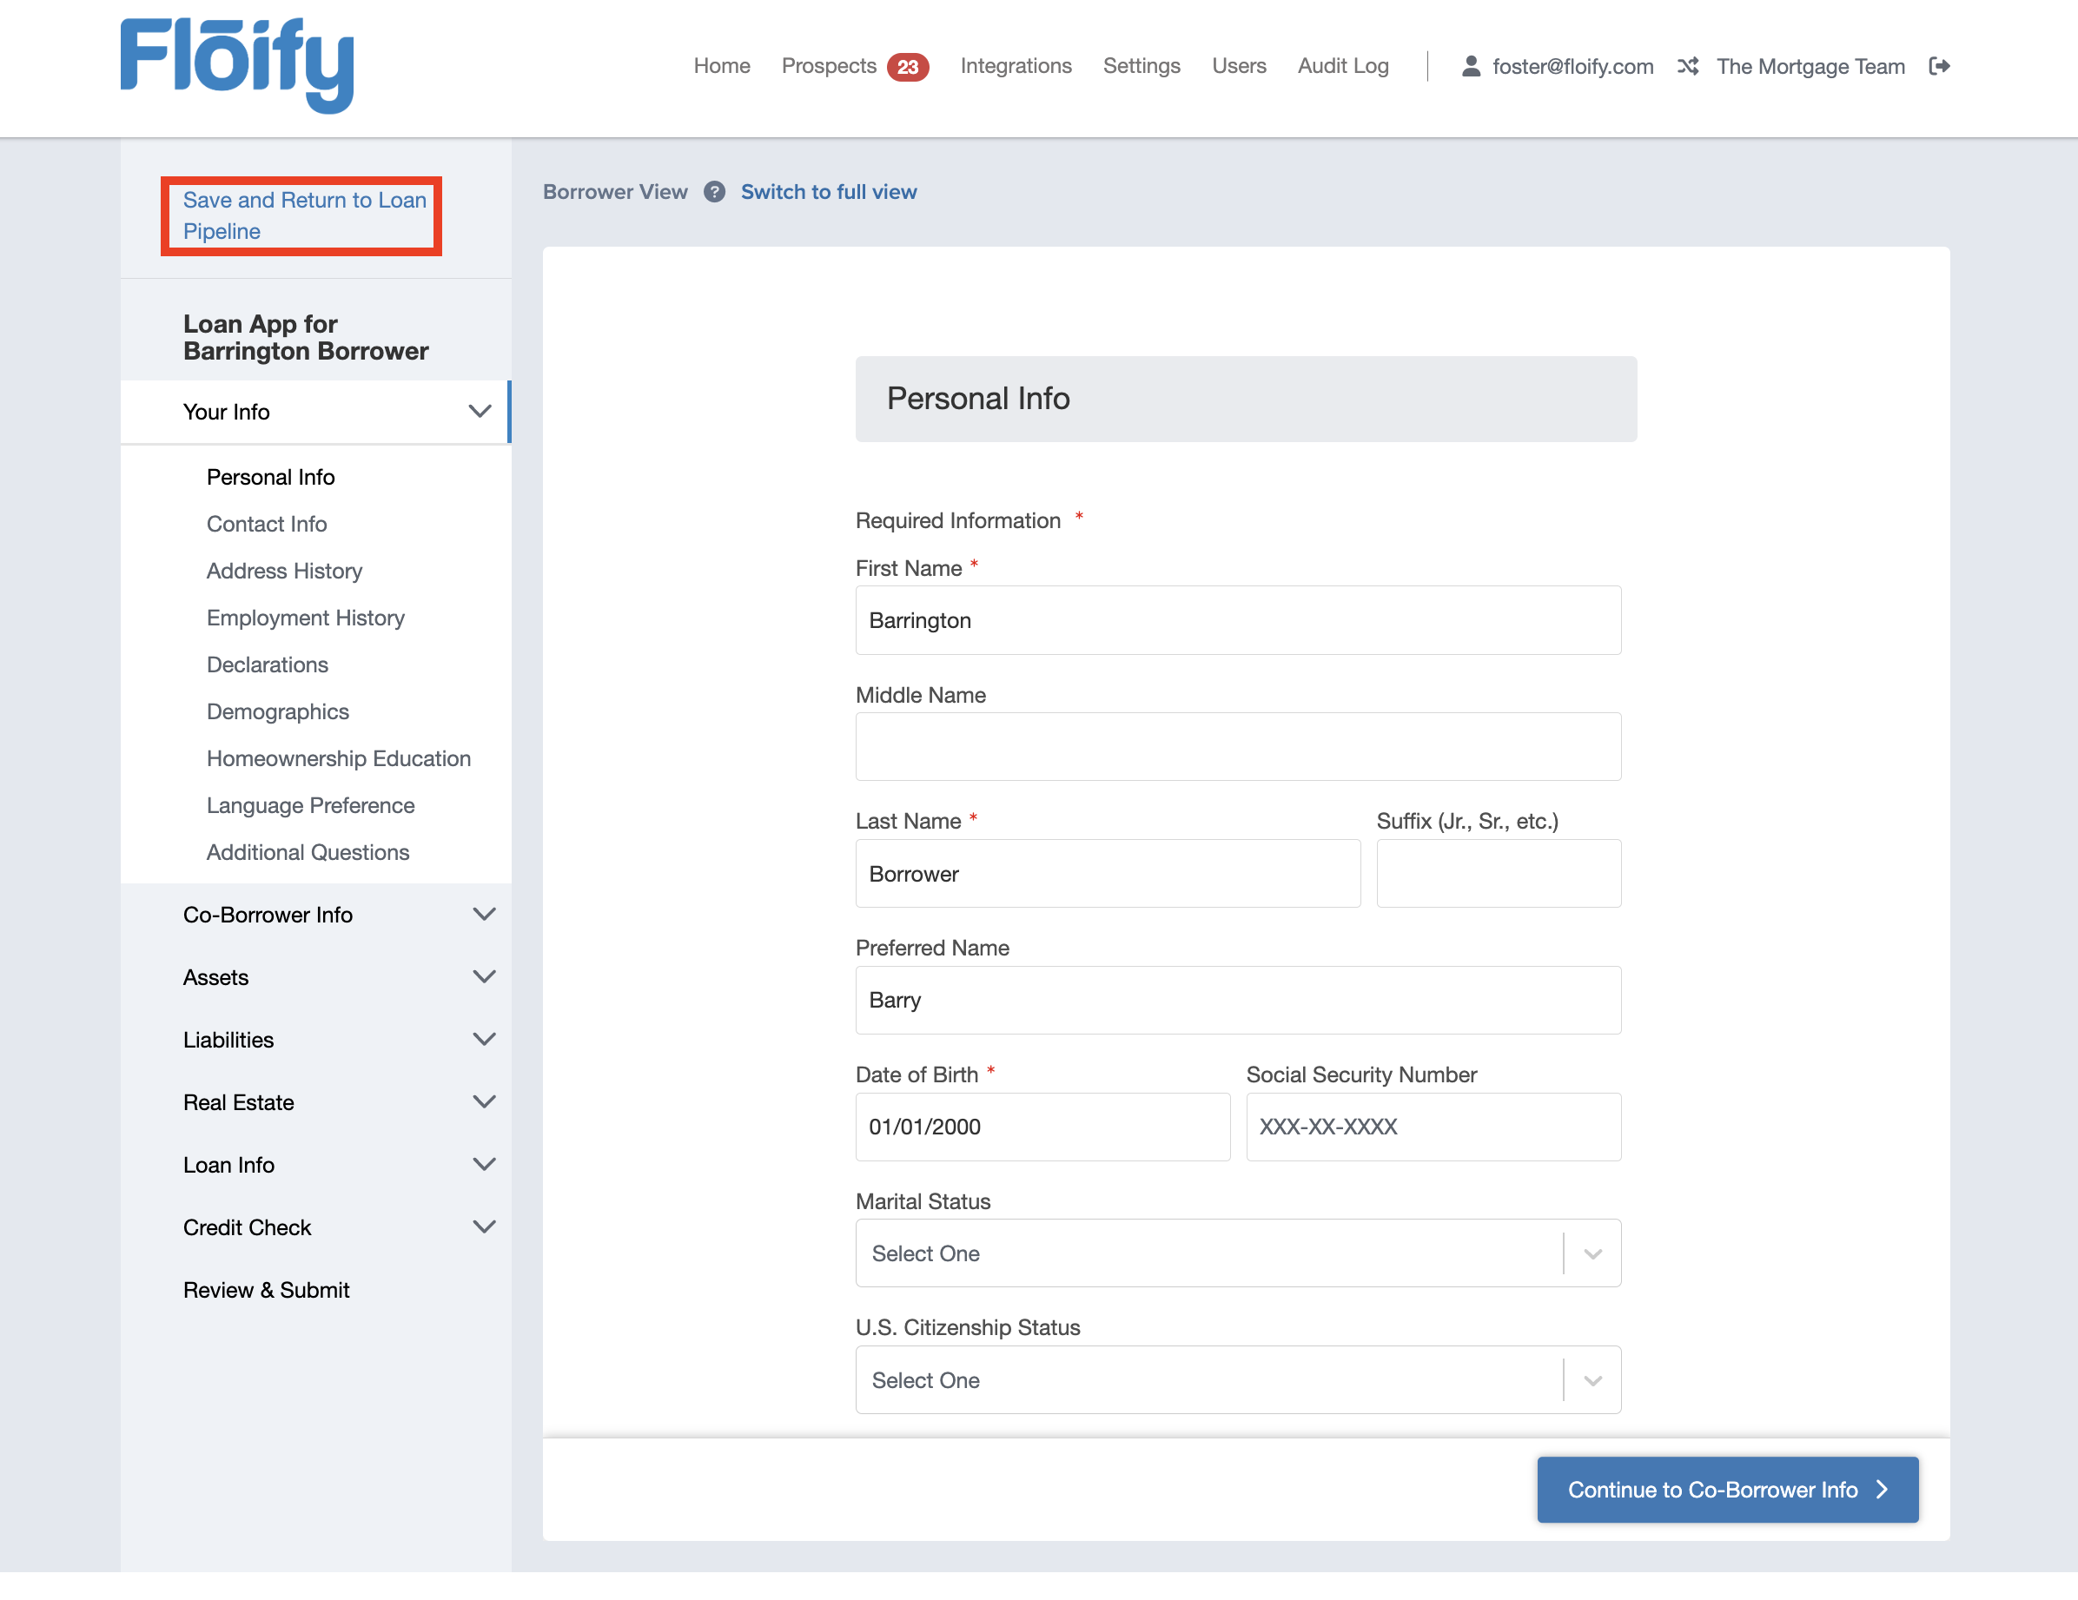Click the logout icon in the top right

click(x=1941, y=66)
